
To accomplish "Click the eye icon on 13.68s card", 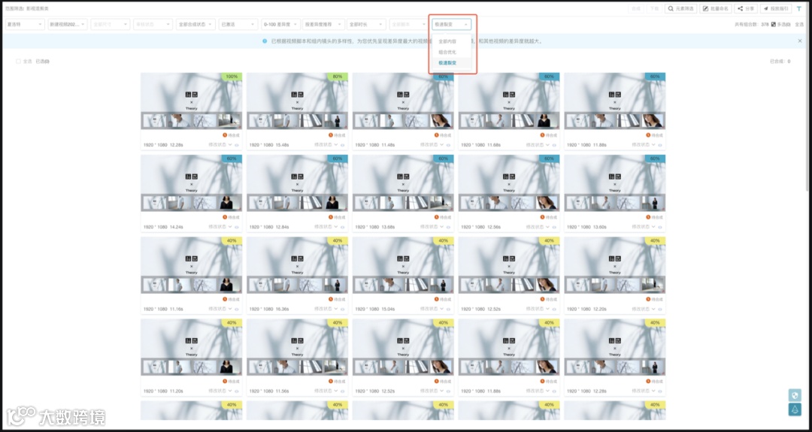I will coord(448,227).
